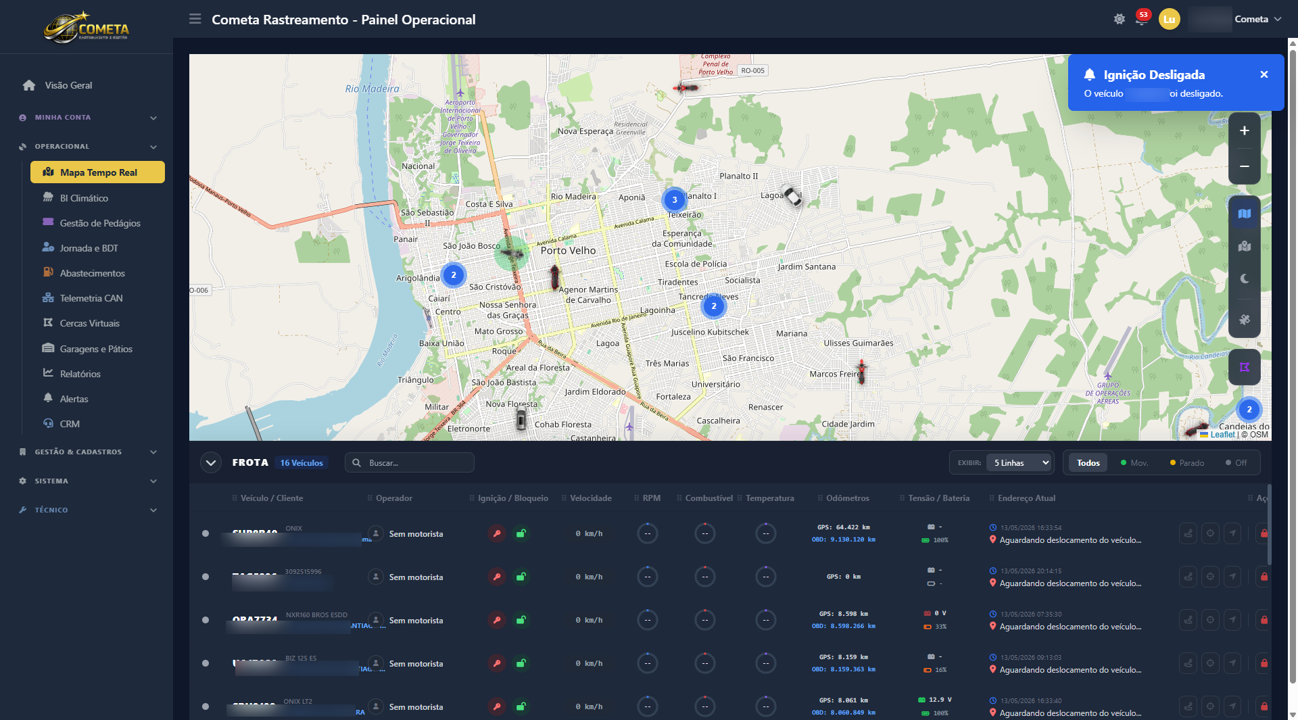Switch map to dark moon mode
Viewport: 1298px width, 720px height.
(1244, 279)
